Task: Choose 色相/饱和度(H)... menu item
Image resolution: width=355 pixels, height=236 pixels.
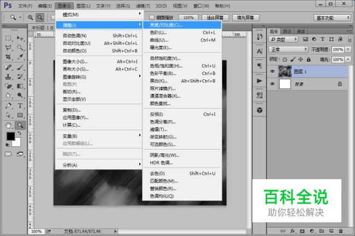Action: [182, 66]
